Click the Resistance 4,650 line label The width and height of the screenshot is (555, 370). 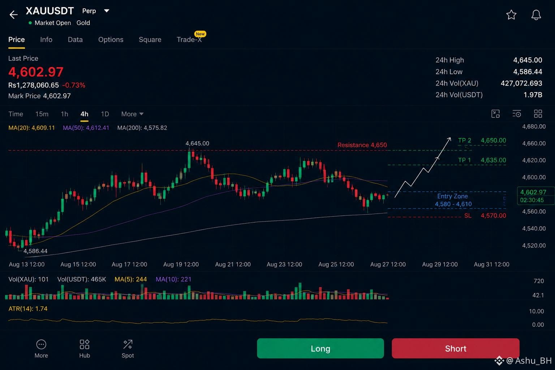(x=362, y=145)
